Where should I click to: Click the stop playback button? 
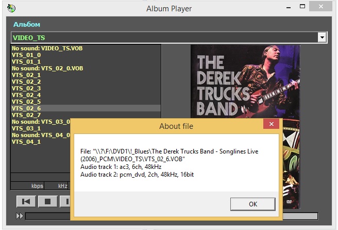[47, 201]
